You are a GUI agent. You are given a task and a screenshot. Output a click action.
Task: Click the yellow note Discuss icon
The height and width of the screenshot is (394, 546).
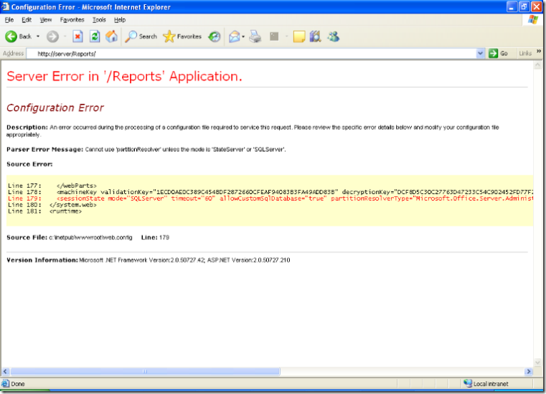(x=299, y=37)
